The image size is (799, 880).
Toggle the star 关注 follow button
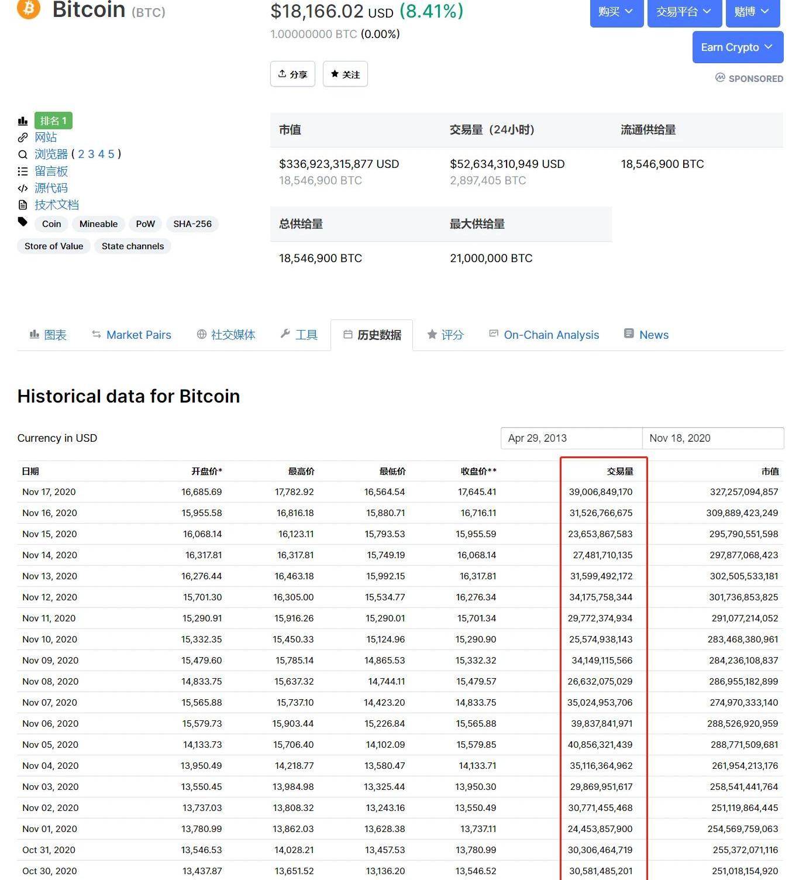(345, 74)
